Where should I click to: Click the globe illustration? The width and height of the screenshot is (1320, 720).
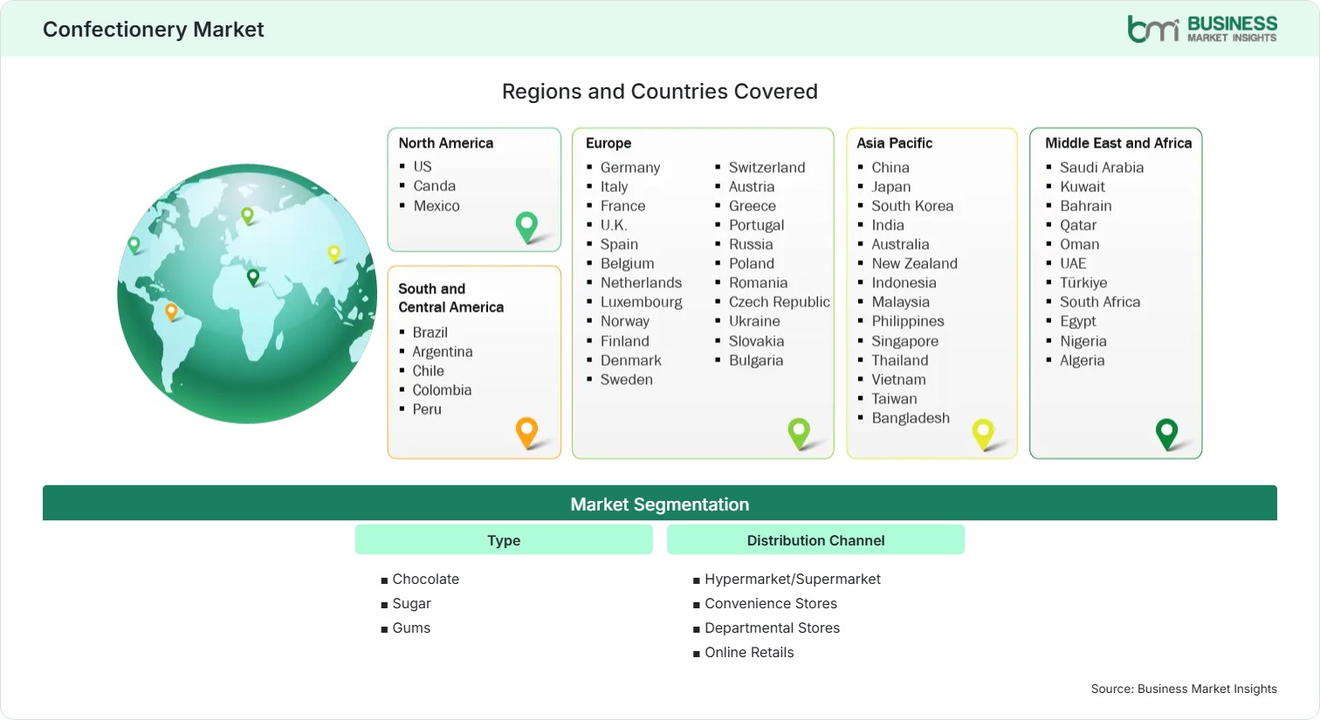click(x=247, y=293)
